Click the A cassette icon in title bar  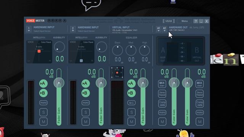click(x=65, y=21)
